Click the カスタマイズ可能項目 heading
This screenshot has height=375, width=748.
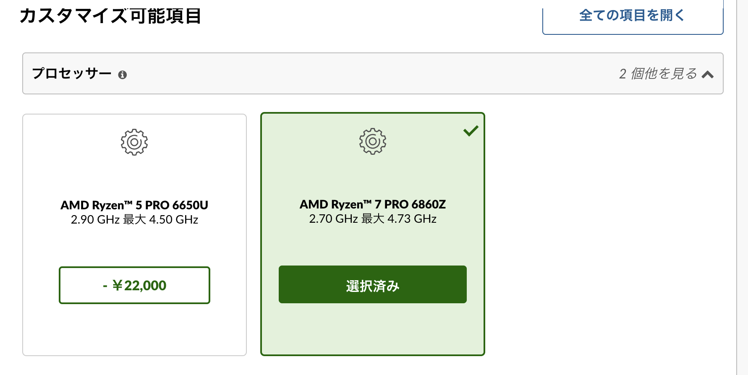pos(110,16)
